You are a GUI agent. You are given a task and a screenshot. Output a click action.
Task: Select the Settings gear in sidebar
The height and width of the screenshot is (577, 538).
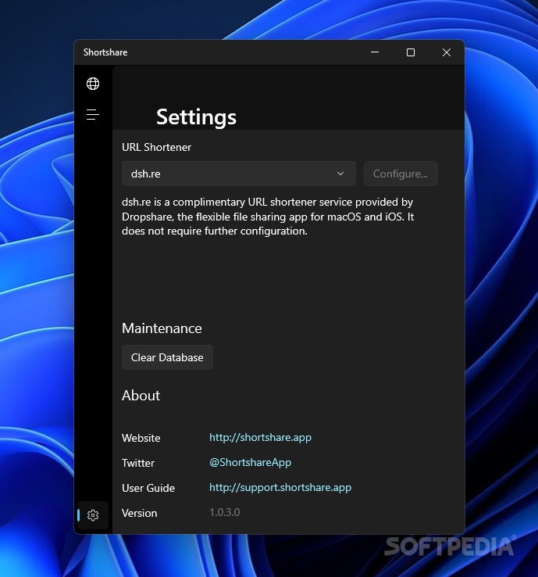pyautogui.click(x=93, y=514)
